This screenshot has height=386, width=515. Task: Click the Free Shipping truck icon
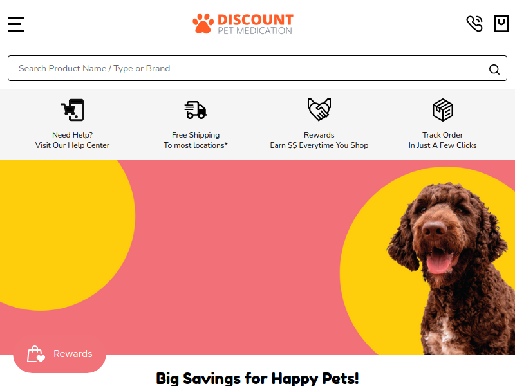[196, 110]
